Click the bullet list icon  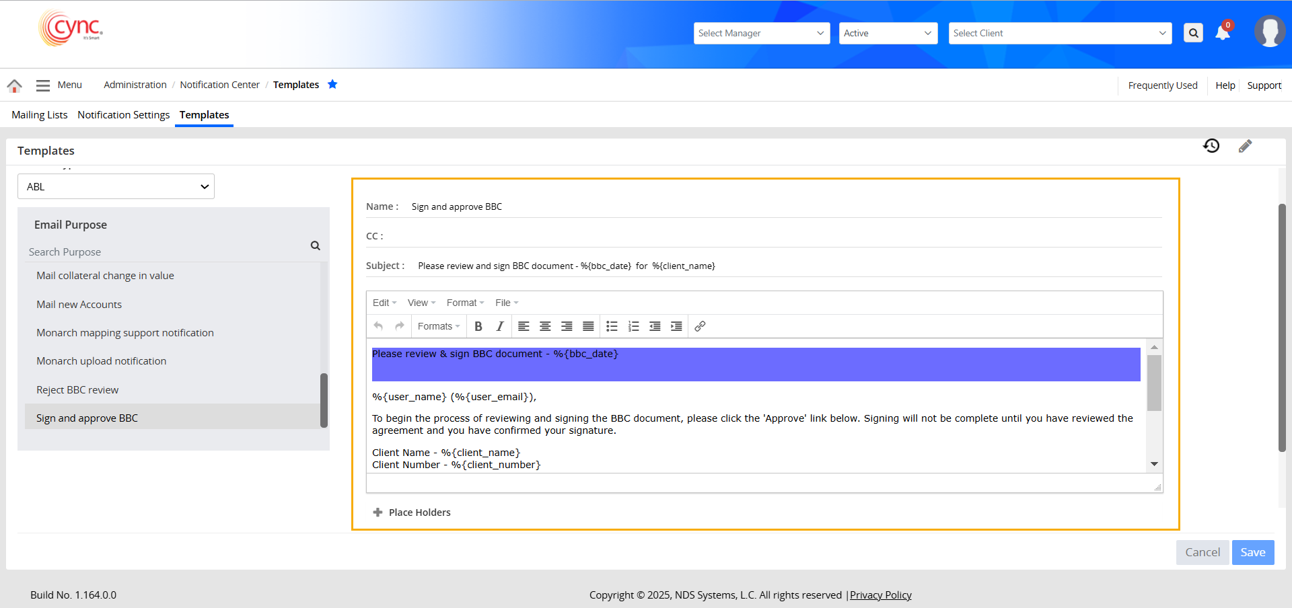(x=612, y=326)
